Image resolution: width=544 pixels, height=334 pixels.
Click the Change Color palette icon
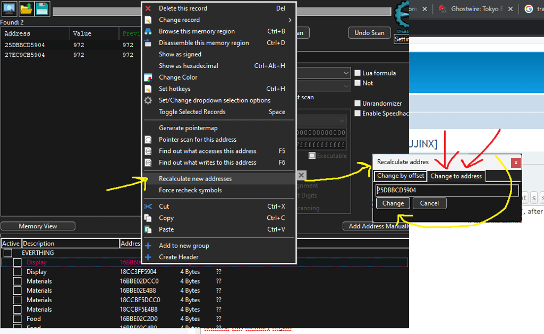point(148,78)
